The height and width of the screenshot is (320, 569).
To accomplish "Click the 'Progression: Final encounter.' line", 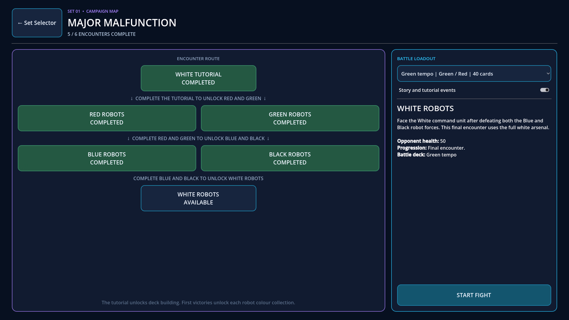I will (x=431, y=148).
